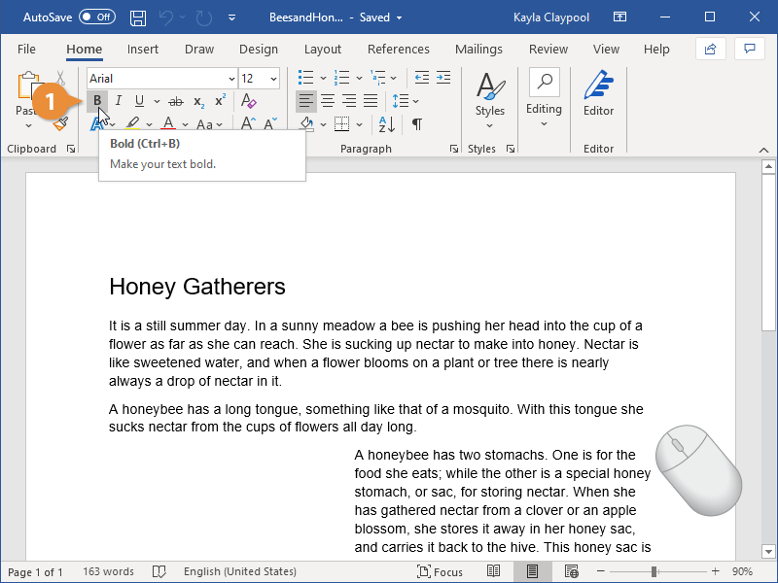Open the Editor proofing tool
The image size is (778, 583).
coord(598,94)
